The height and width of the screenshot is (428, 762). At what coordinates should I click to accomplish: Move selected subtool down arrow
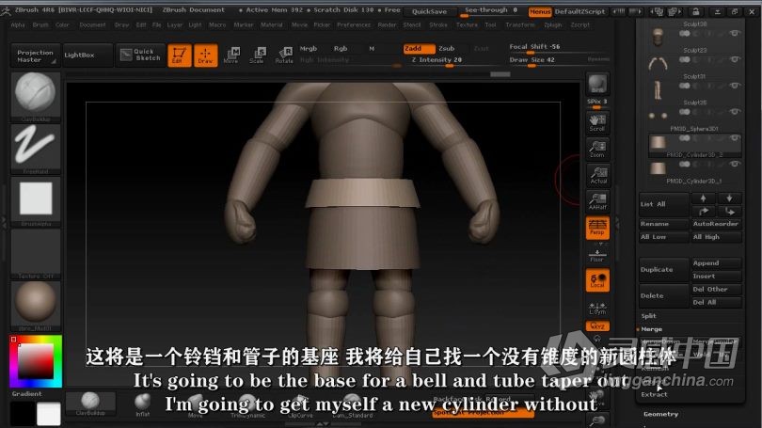(729, 198)
